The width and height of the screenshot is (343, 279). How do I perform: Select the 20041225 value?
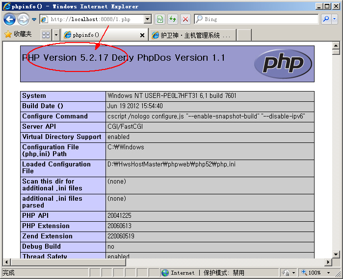tap(119, 215)
